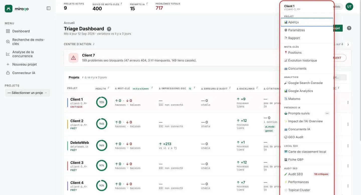Show info for Δ Erreurs d'audit column
This screenshot has width=361, height=195.
pyautogui.click(x=230, y=88)
